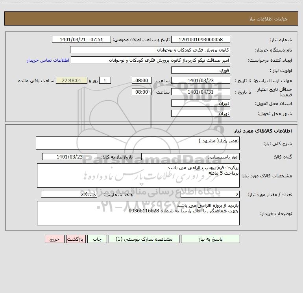This screenshot has width=303, height=293.
Task: View attached documents button (1)
Action: click(144, 239)
